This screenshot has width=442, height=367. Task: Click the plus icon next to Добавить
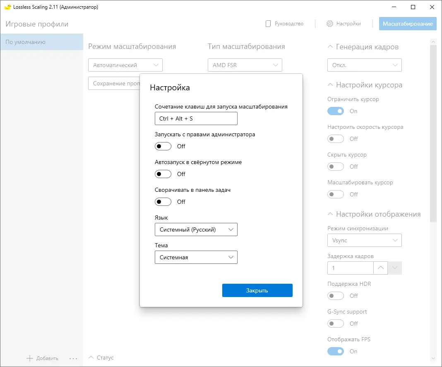pos(30,358)
